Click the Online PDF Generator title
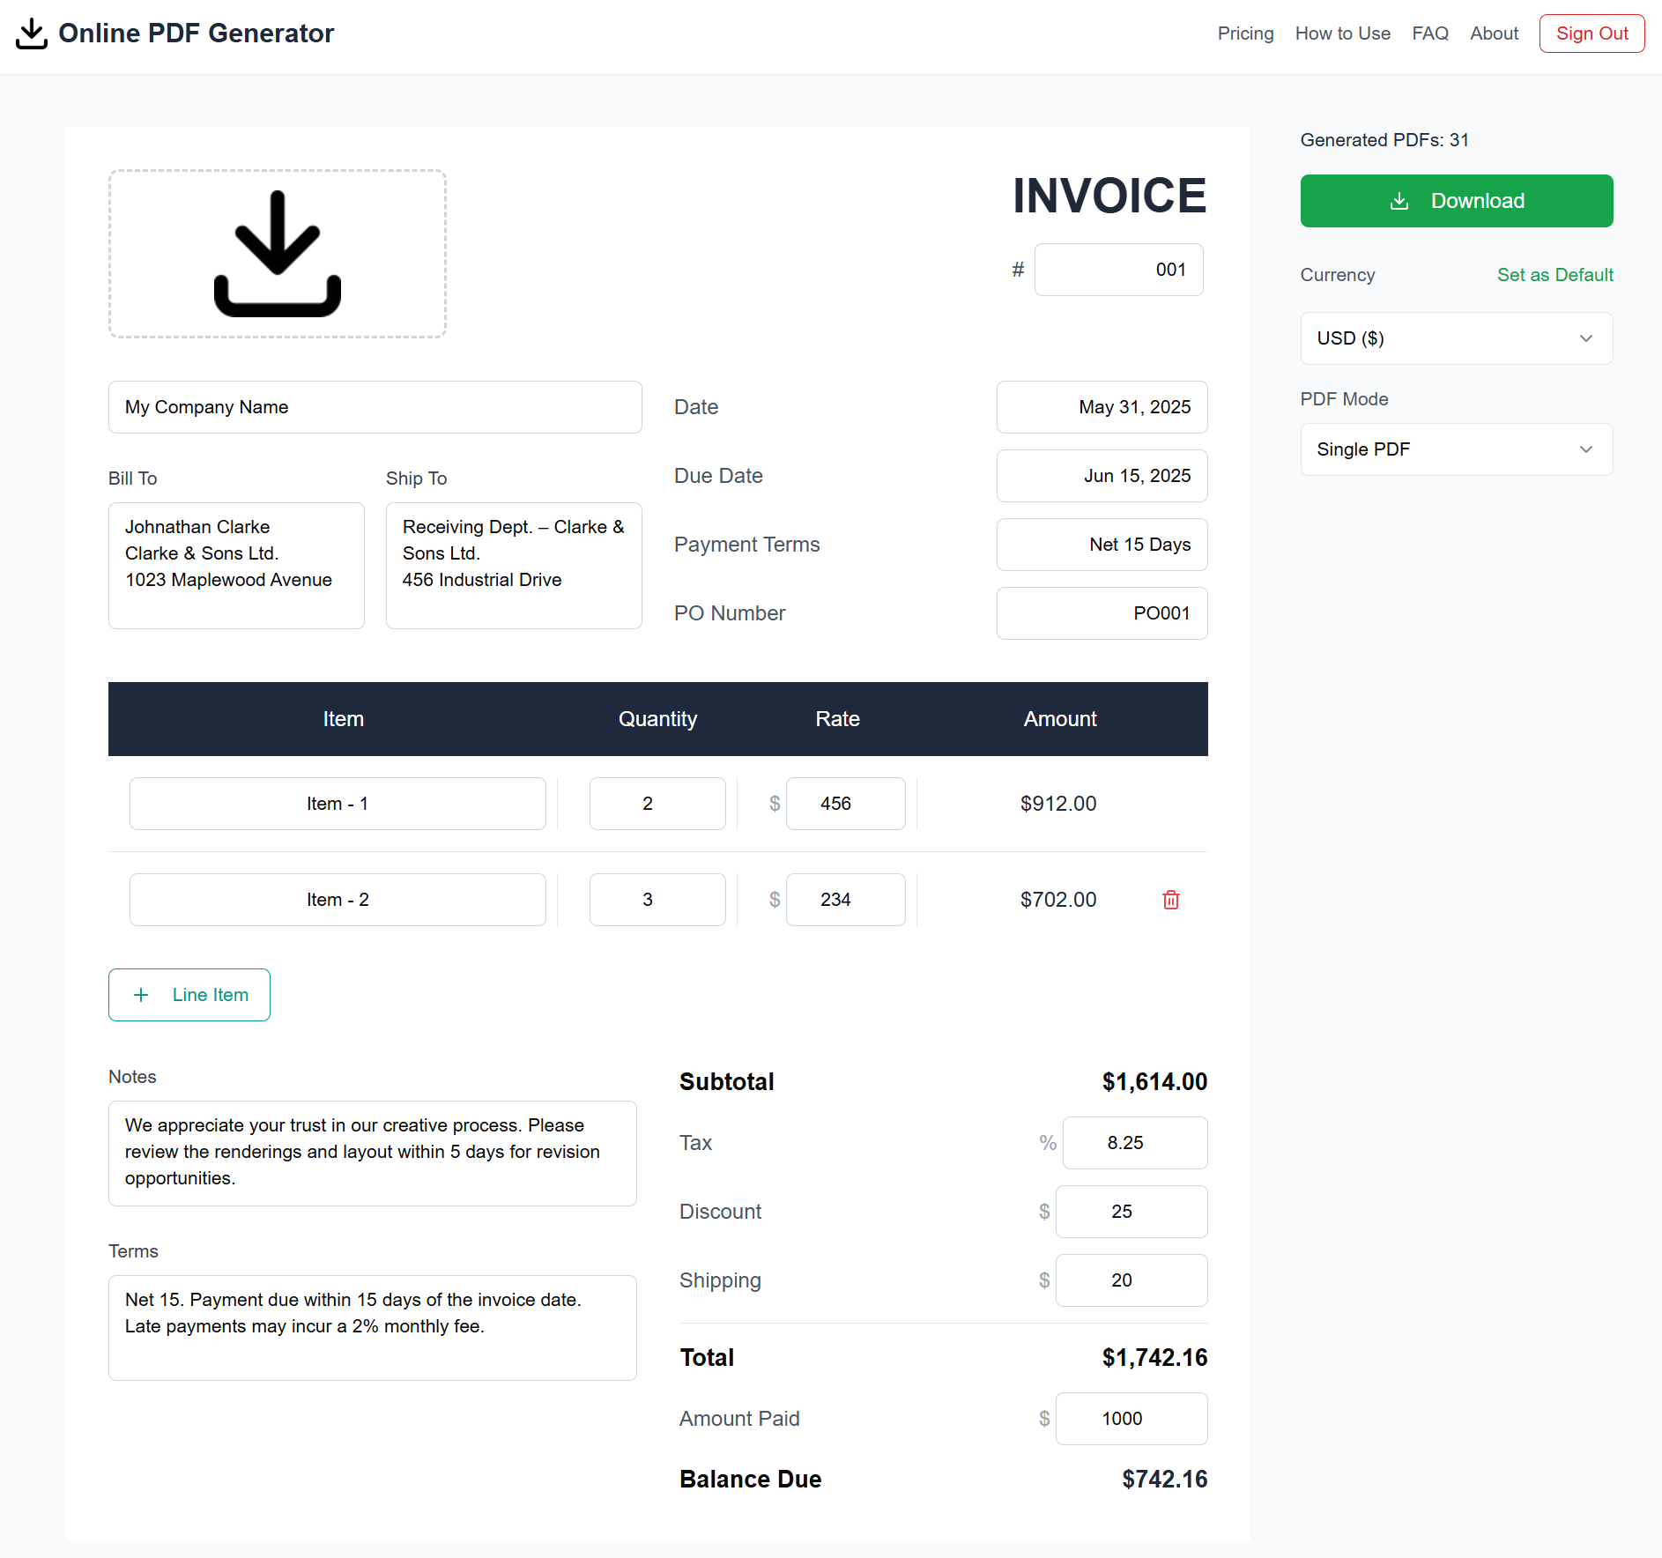 point(196,33)
